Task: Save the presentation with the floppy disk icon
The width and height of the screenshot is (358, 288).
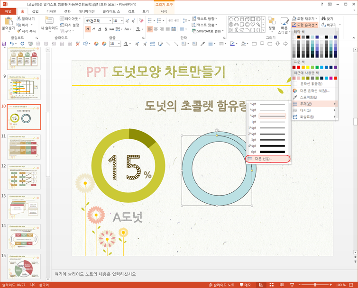Action: coord(4,44)
